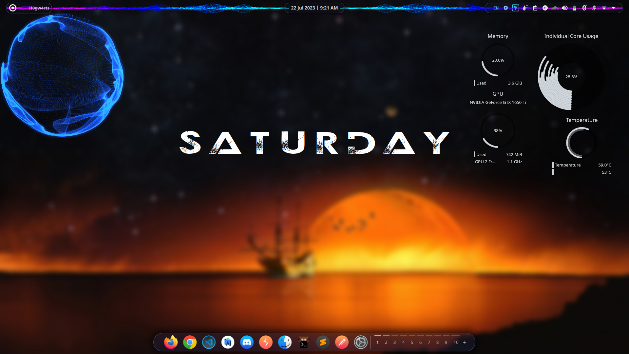Screen dimensions: 629x354
Task: Add a new virtual desktop
Action: (x=465, y=342)
